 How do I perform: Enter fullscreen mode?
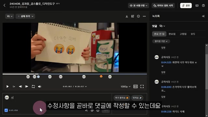pos(142,86)
